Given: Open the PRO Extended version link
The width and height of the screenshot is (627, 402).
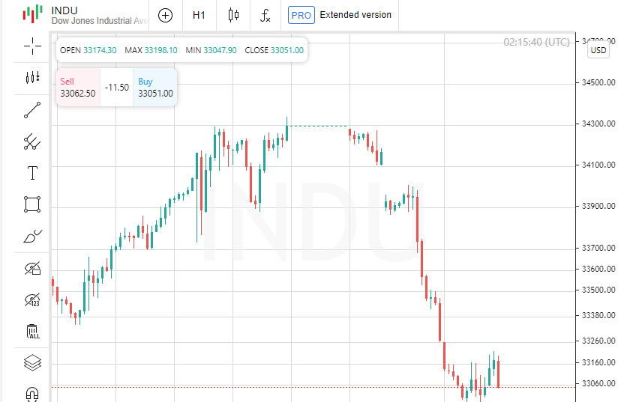Looking at the screenshot, I should (x=340, y=15).
